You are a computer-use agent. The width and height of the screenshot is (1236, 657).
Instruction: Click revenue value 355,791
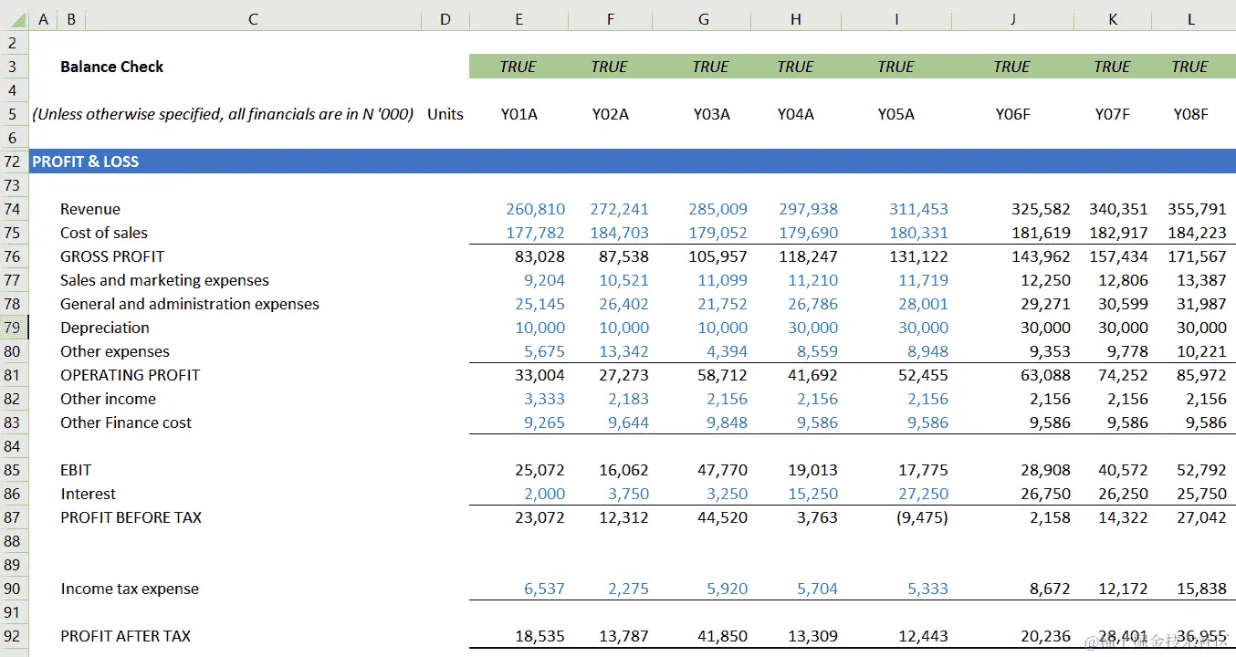pyautogui.click(x=1197, y=209)
